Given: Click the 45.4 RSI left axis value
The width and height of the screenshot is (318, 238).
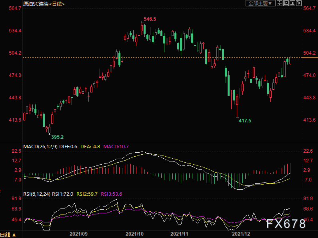Looking at the screenshot, I should pyautogui.click(x=16, y=220).
